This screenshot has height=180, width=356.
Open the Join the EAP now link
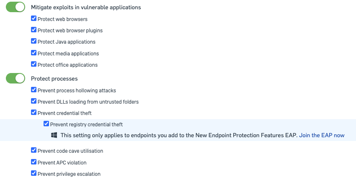point(322,136)
